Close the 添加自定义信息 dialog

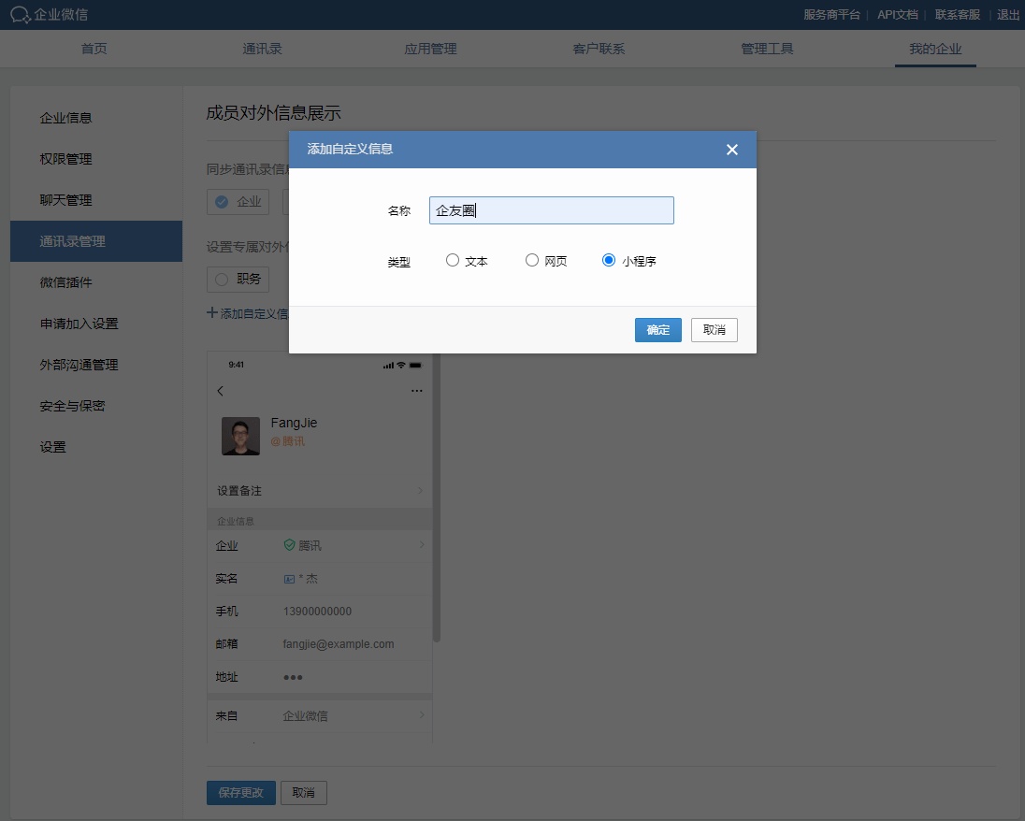click(731, 150)
